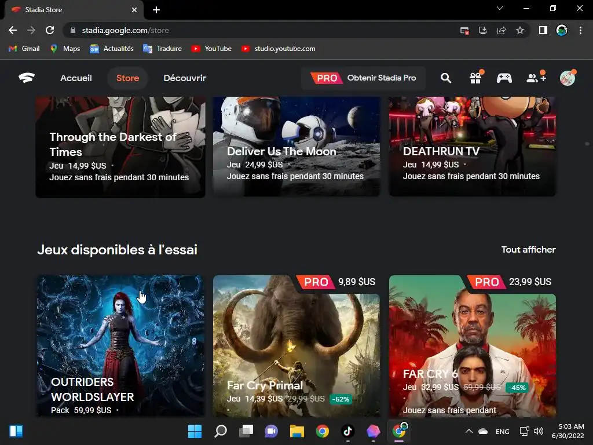Click the address bar URL field
The width and height of the screenshot is (593, 445).
(x=261, y=30)
